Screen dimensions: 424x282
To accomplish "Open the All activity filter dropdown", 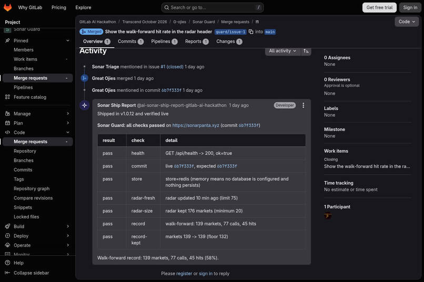I will click(283, 51).
